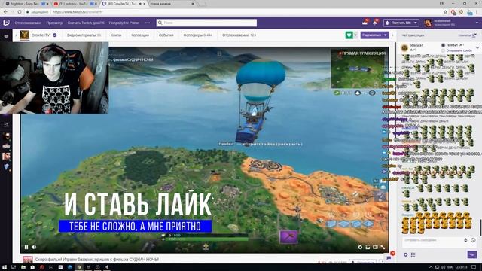The height and width of the screenshot is (271, 482).
Task: Click the browser back arrow
Action: click(5, 12)
